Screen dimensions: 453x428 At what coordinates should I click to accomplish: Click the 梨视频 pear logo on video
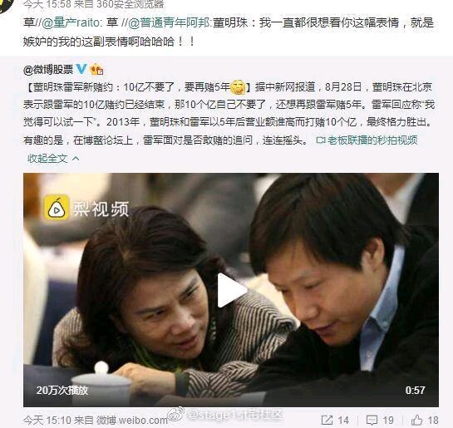point(57,208)
